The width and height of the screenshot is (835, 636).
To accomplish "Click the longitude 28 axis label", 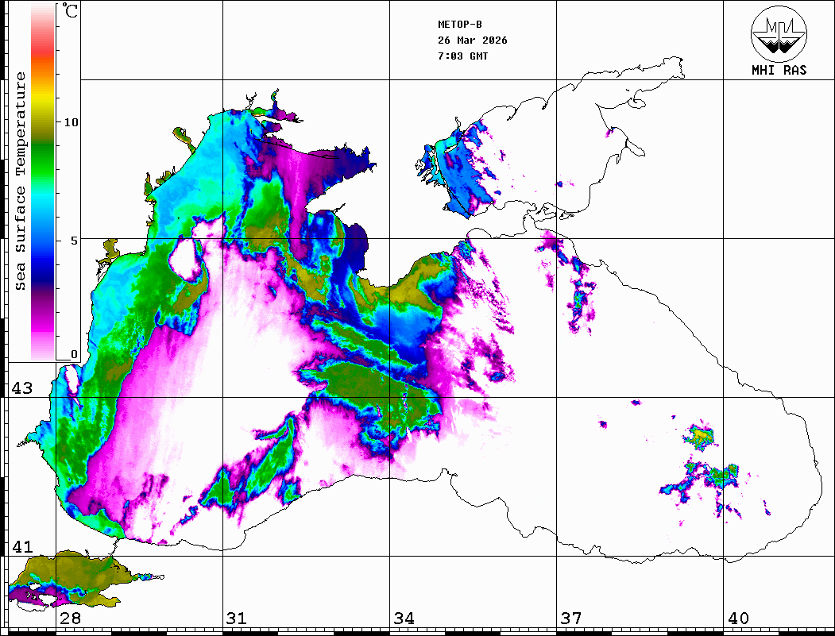I will tap(69, 619).
